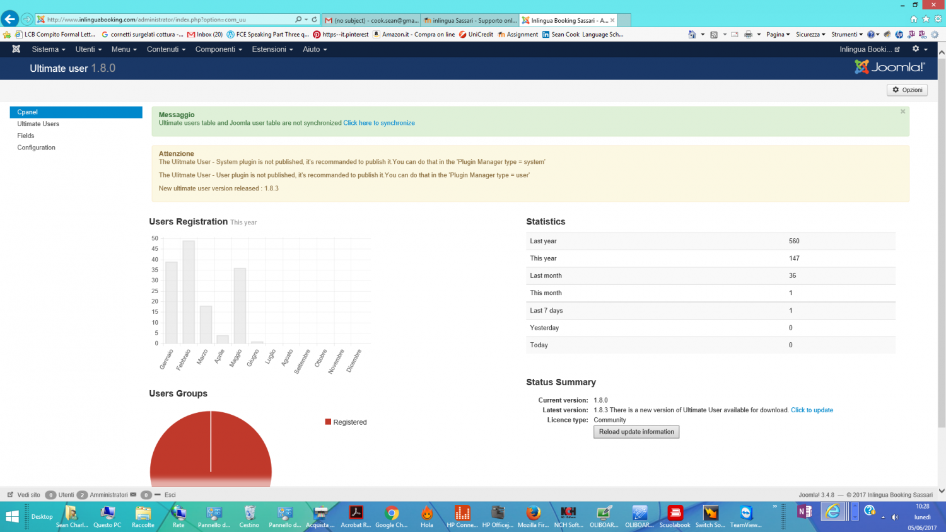
Task: Expand the Sistema dropdown menu
Action: pyautogui.click(x=49, y=49)
